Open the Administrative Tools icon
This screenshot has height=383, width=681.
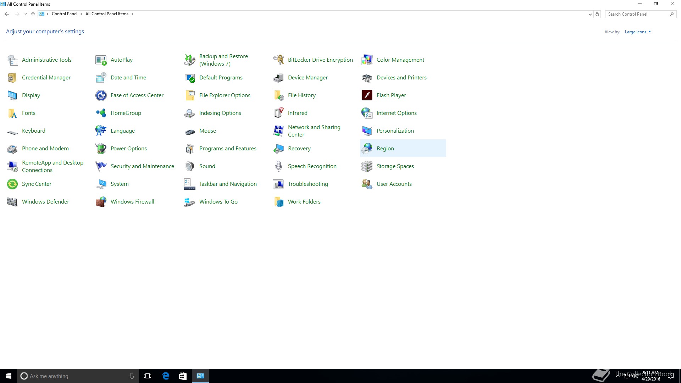coord(12,60)
